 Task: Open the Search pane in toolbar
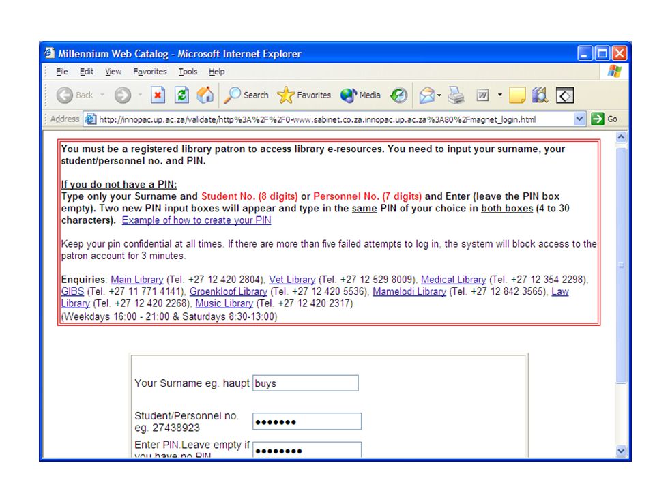point(246,95)
